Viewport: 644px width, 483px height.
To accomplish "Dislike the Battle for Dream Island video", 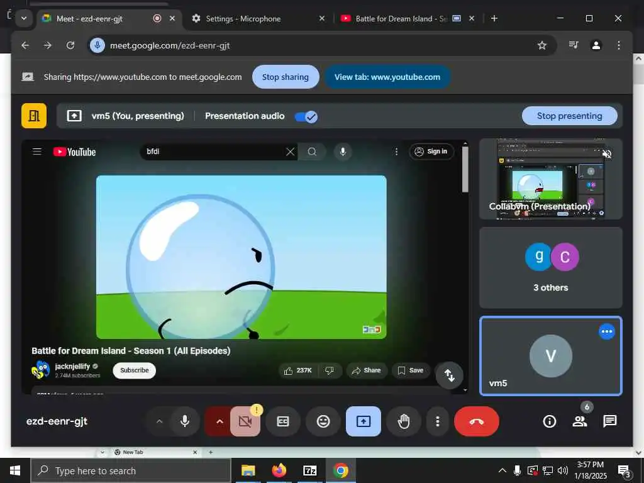I will tap(330, 370).
